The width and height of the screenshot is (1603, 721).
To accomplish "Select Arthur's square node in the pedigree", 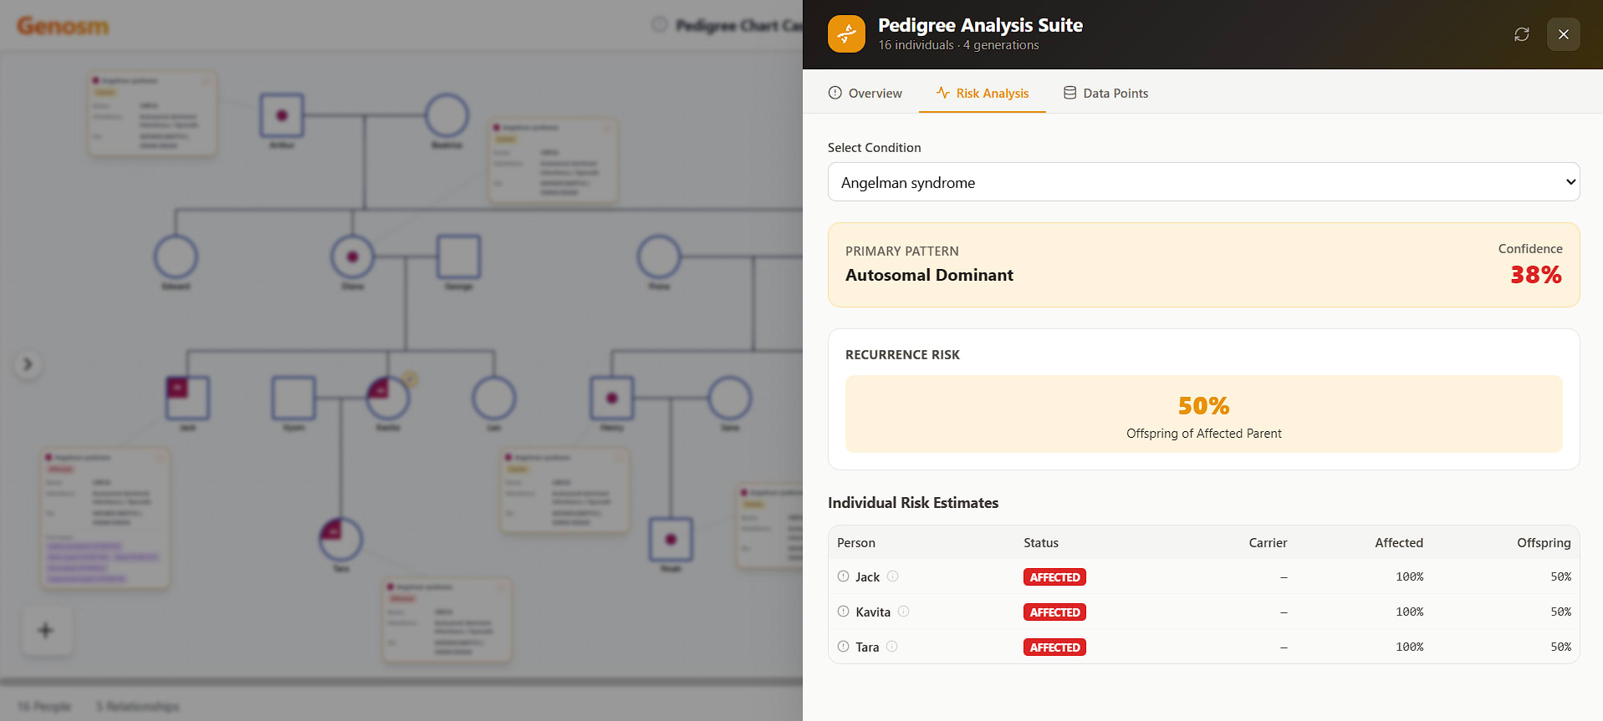I will (x=282, y=115).
